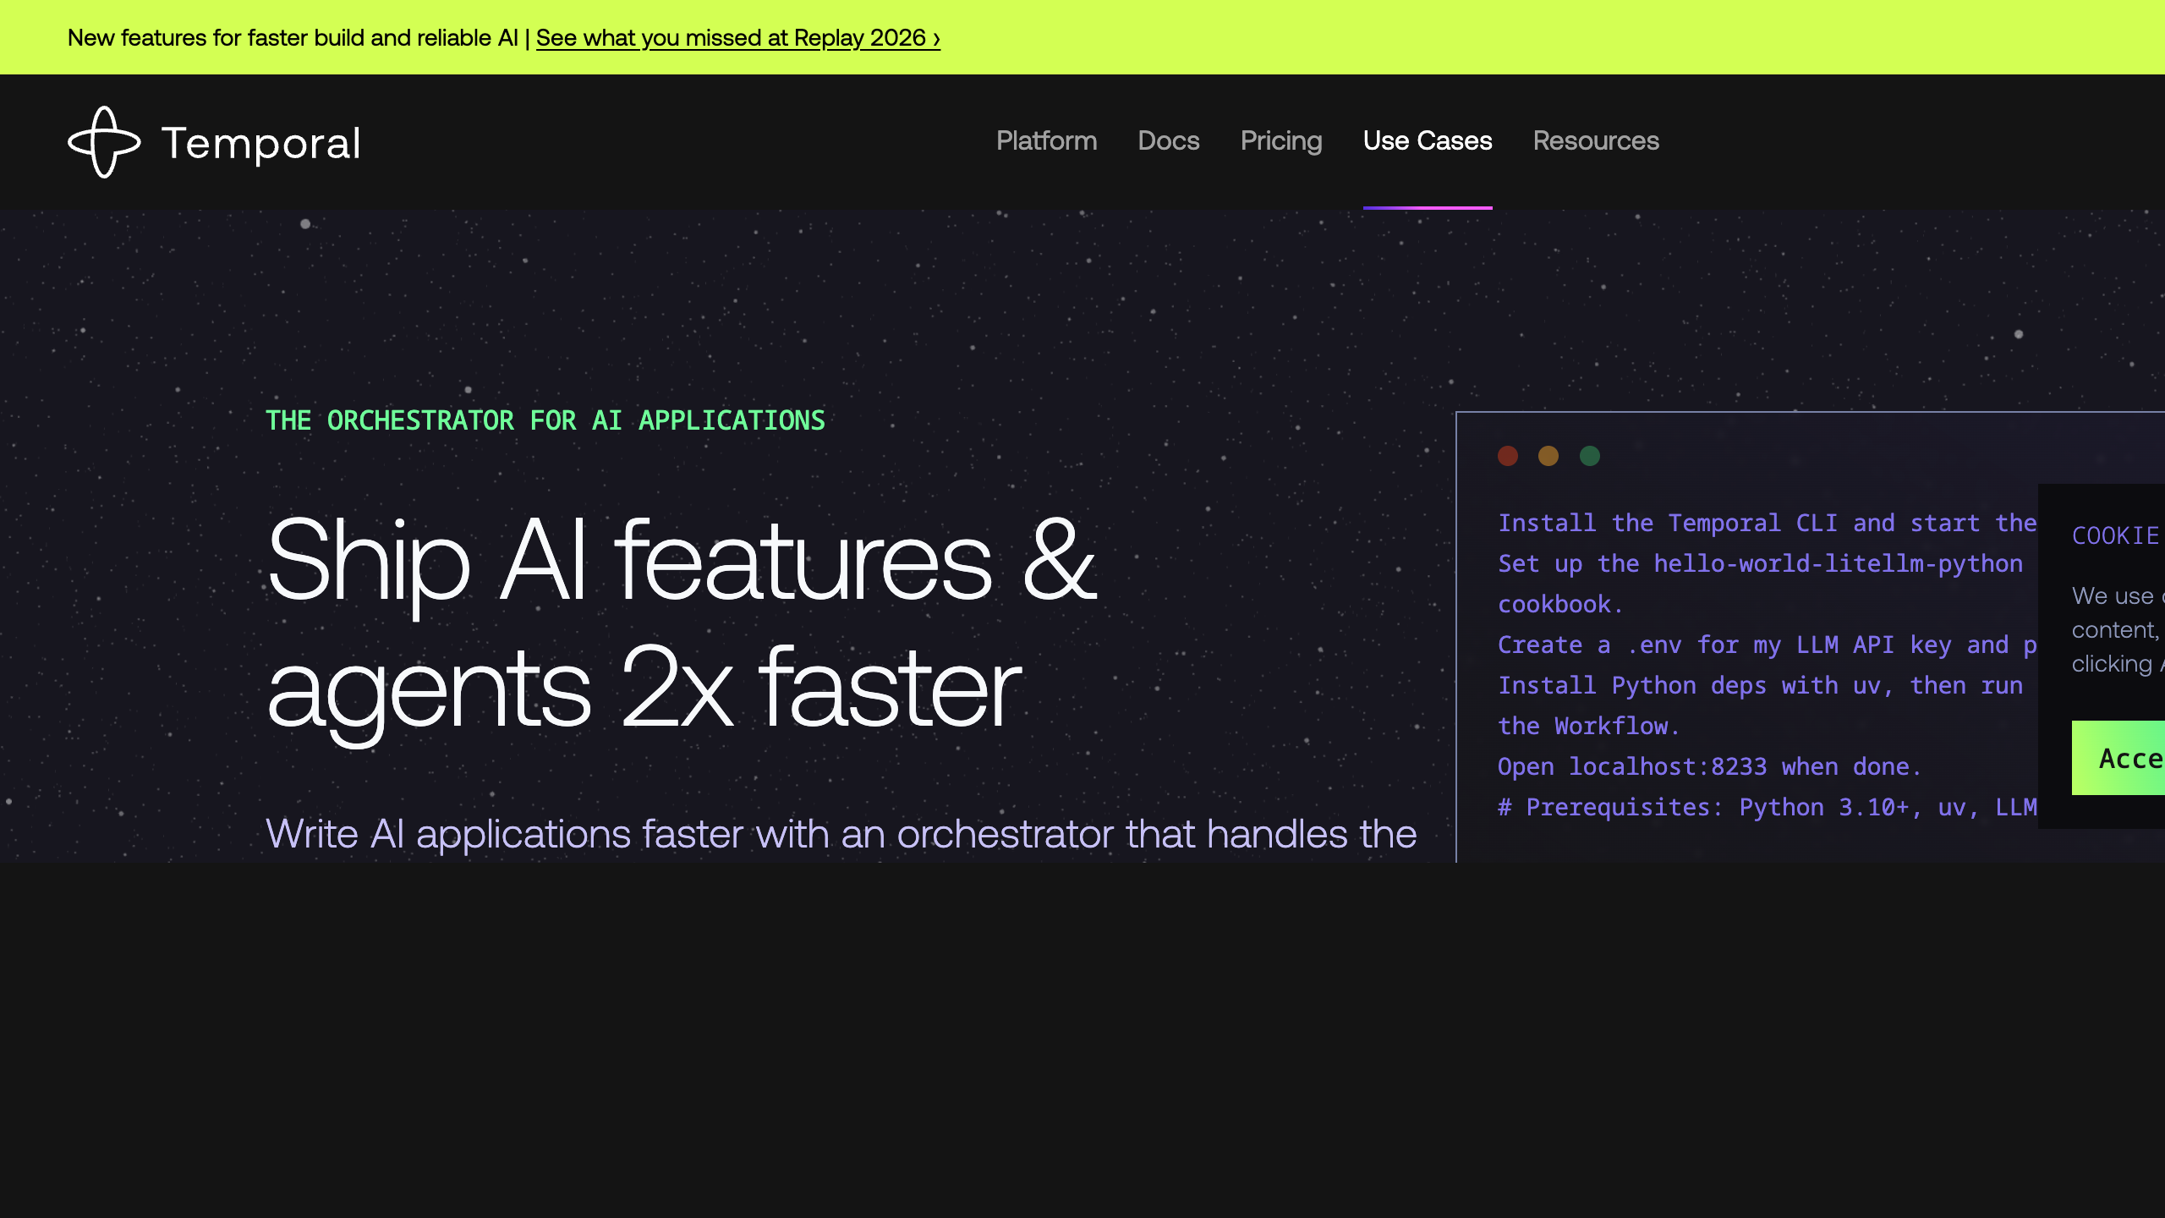Select the Use Cases nav item

[1427, 140]
